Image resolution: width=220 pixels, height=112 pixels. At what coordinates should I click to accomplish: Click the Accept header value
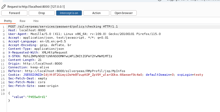[x=66, y=38]
